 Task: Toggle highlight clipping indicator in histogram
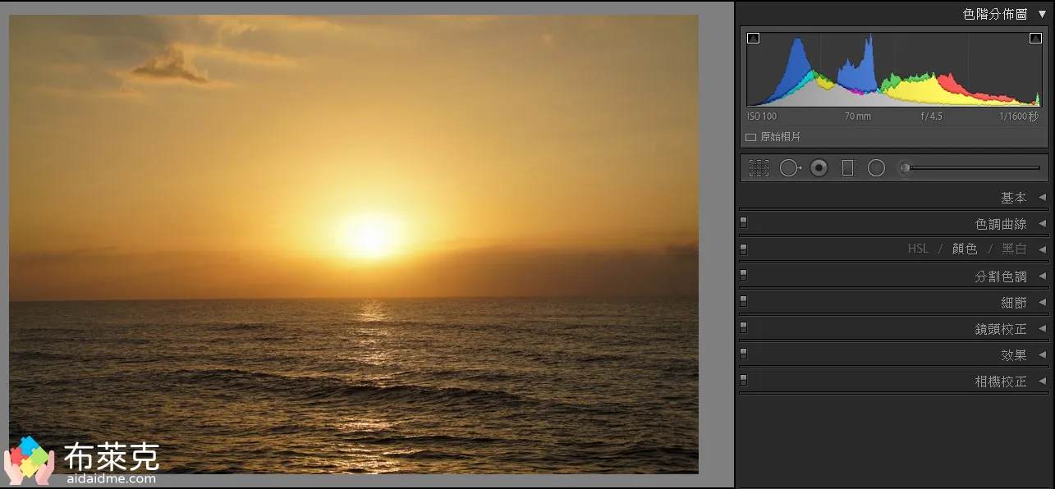click(x=1035, y=38)
